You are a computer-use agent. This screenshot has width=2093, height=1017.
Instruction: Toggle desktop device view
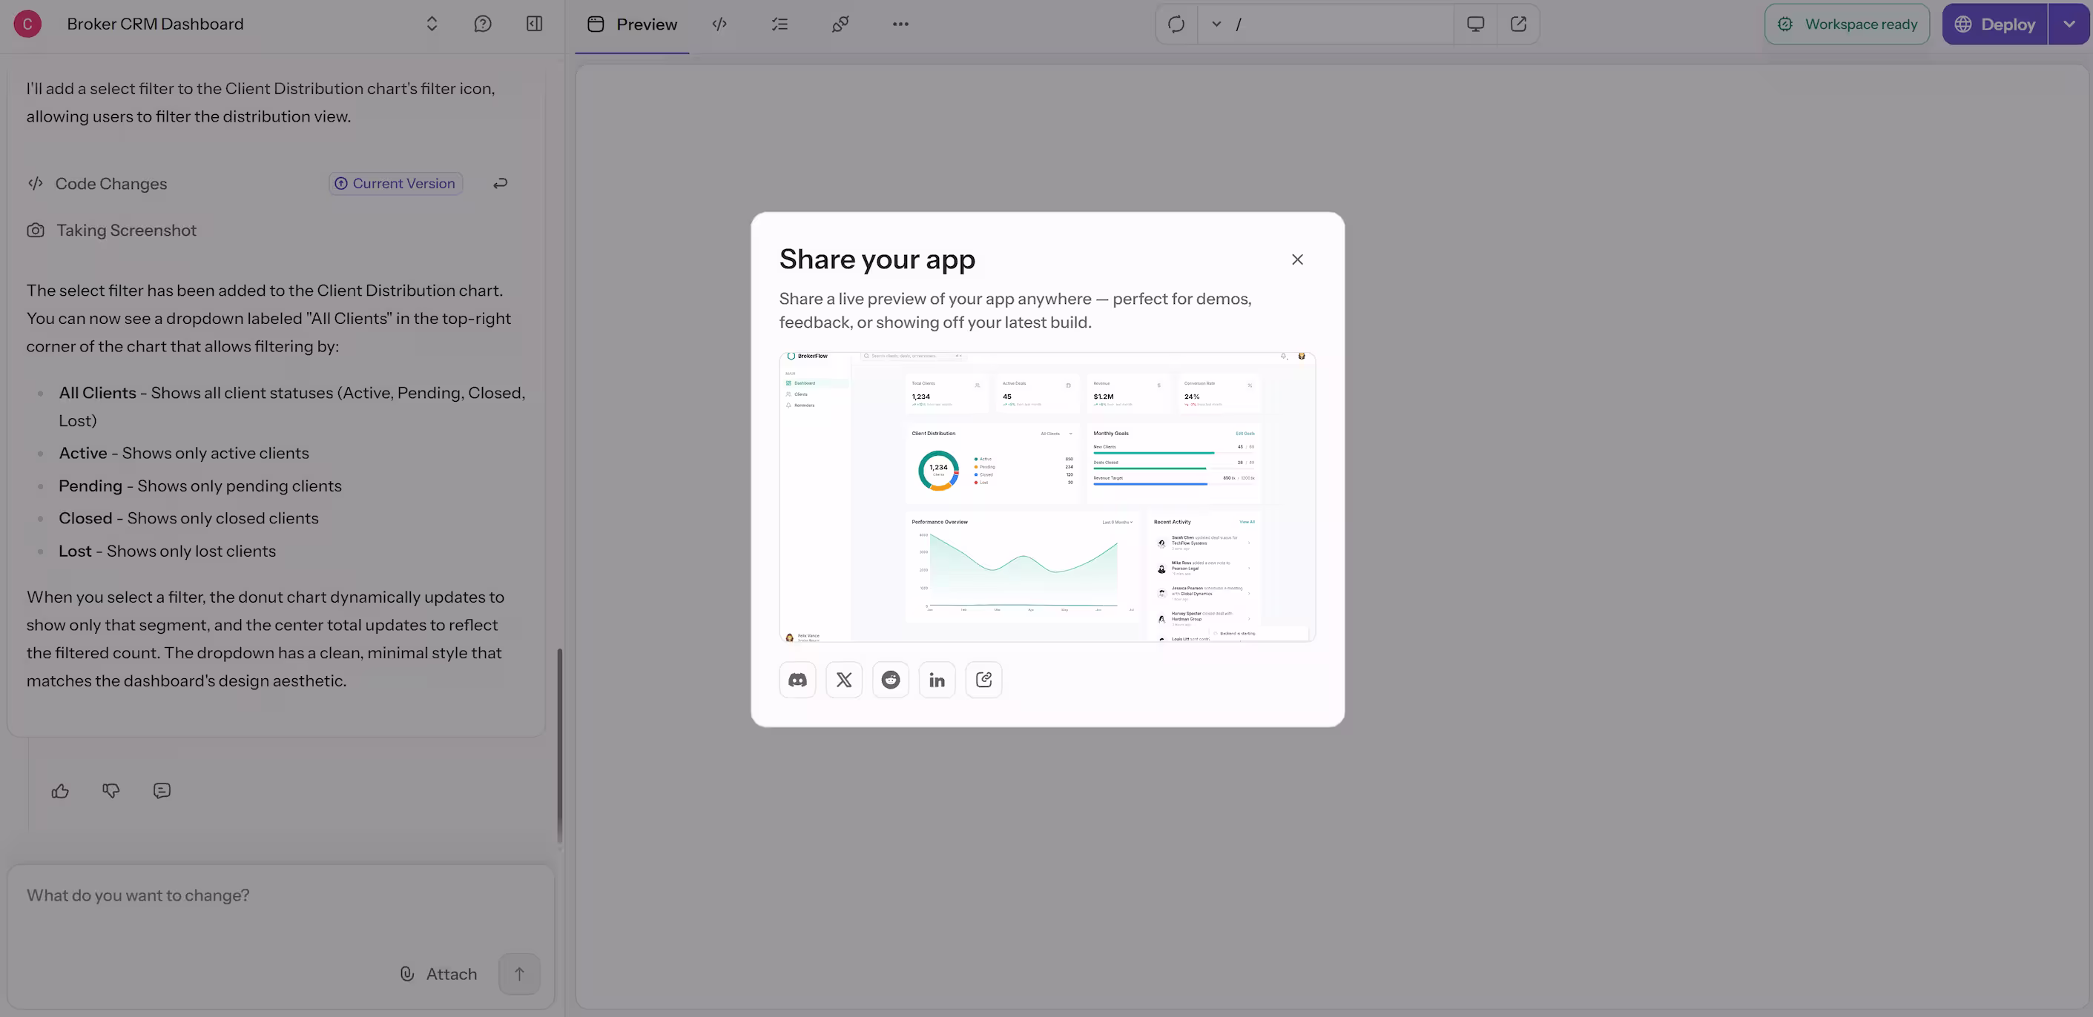[x=1475, y=24]
